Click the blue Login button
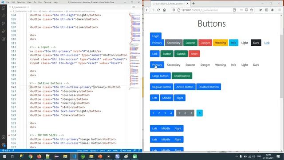 [x=156, y=36]
